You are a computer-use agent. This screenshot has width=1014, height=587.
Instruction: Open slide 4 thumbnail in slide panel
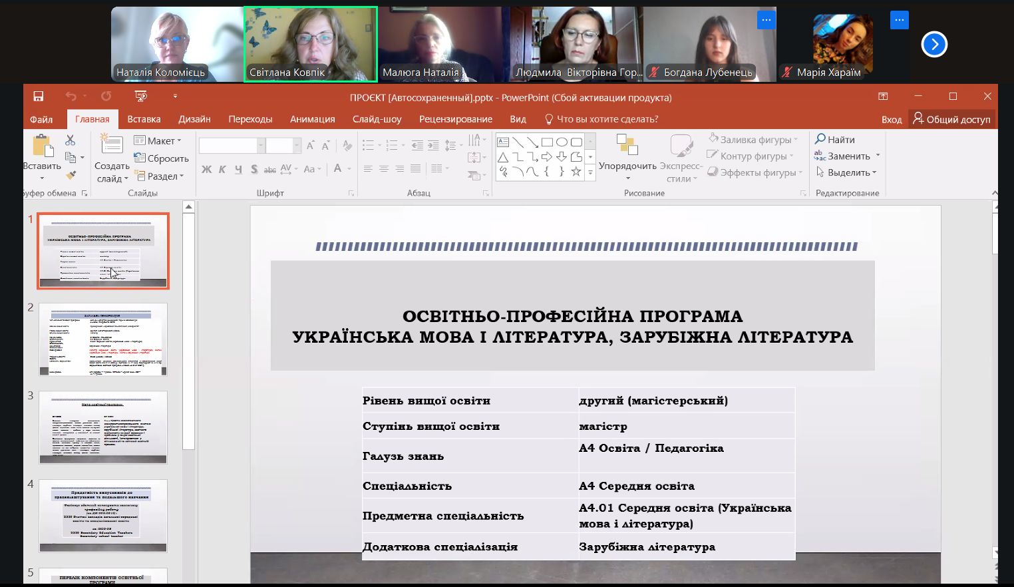click(103, 516)
